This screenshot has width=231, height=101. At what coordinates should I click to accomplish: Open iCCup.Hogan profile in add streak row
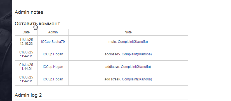pyautogui.click(x=53, y=79)
